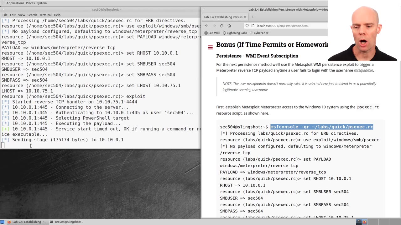The image size is (401, 225).
Task: Click 'Executing the payload...' terminal line
Action: pyautogui.click(x=61, y=123)
